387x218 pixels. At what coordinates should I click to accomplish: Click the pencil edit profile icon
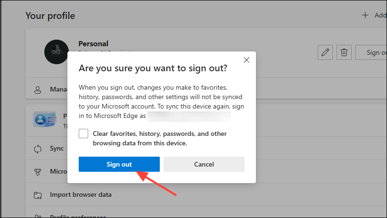coord(325,52)
